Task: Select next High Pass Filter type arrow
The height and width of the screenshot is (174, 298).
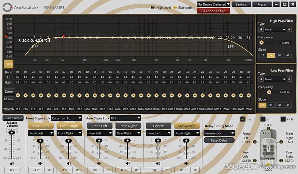Action: pos(289,29)
